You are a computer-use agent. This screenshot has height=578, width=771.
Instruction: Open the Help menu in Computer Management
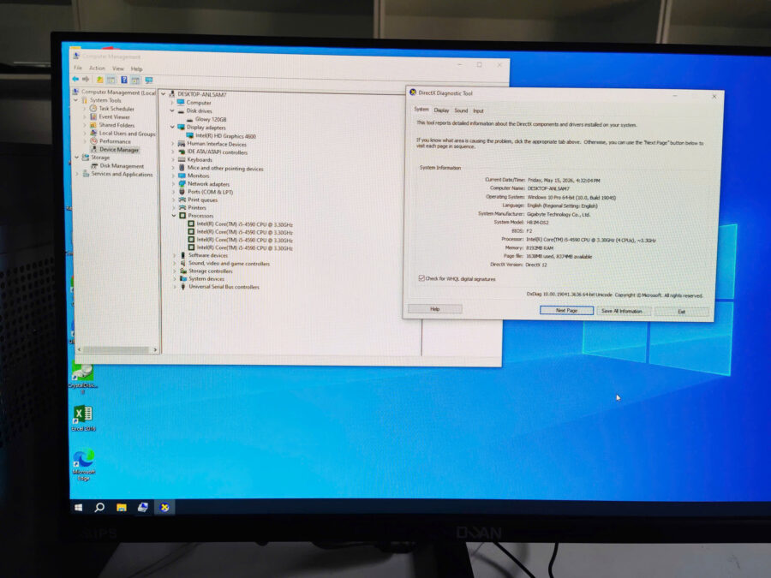click(137, 69)
